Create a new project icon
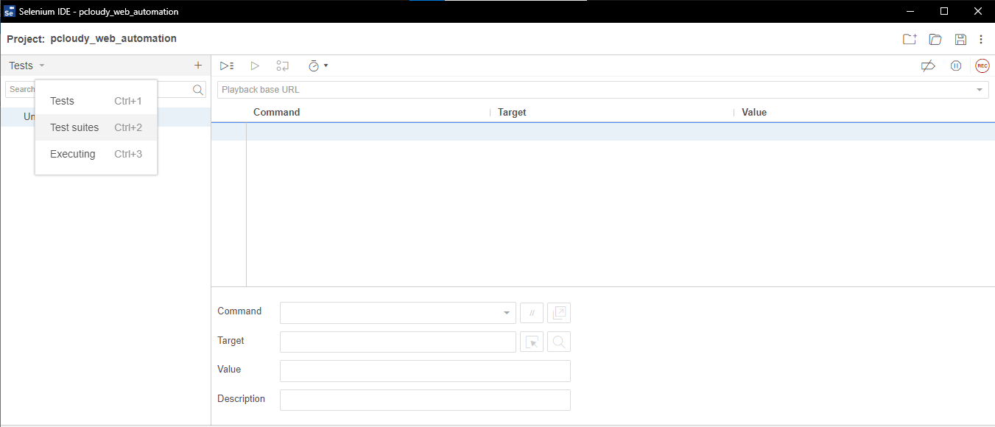This screenshot has width=995, height=427. 910,39
